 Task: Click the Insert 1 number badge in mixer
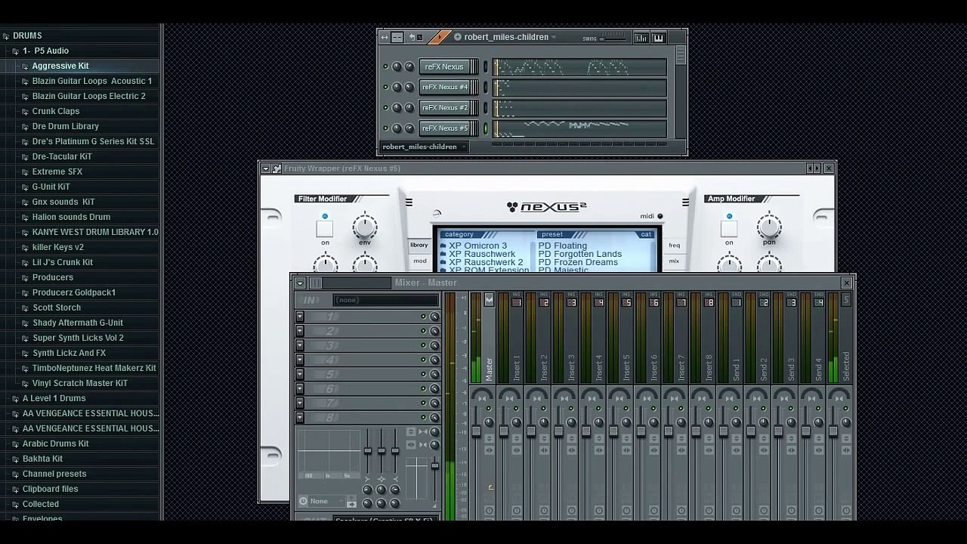coord(517,303)
